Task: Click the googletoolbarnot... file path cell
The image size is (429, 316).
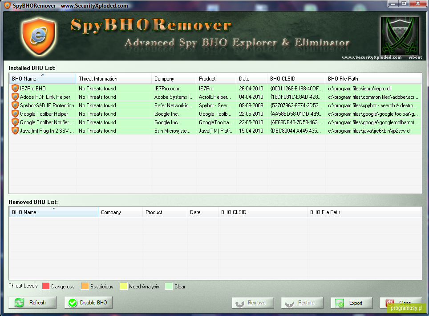Action: pos(373,122)
